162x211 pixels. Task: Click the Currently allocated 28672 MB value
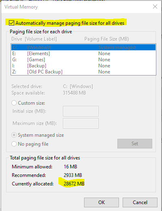(x=74, y=184)
